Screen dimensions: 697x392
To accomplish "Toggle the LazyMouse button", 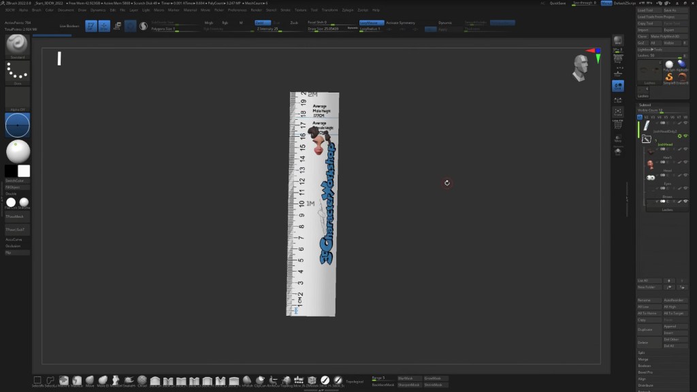I will (x=371, y=22).
